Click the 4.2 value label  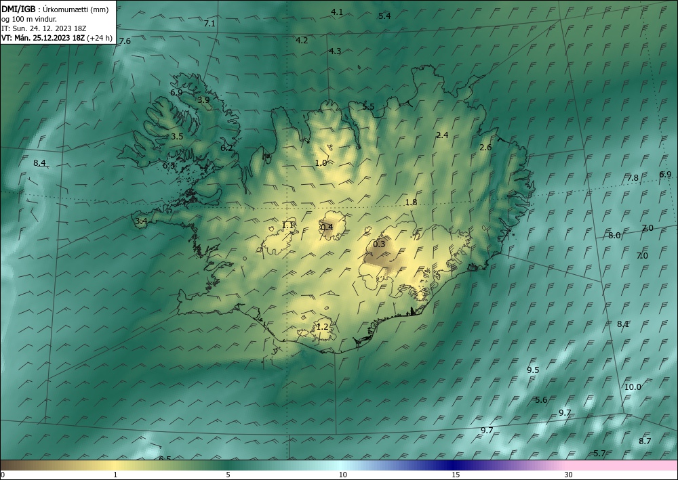tap(302, 41)
